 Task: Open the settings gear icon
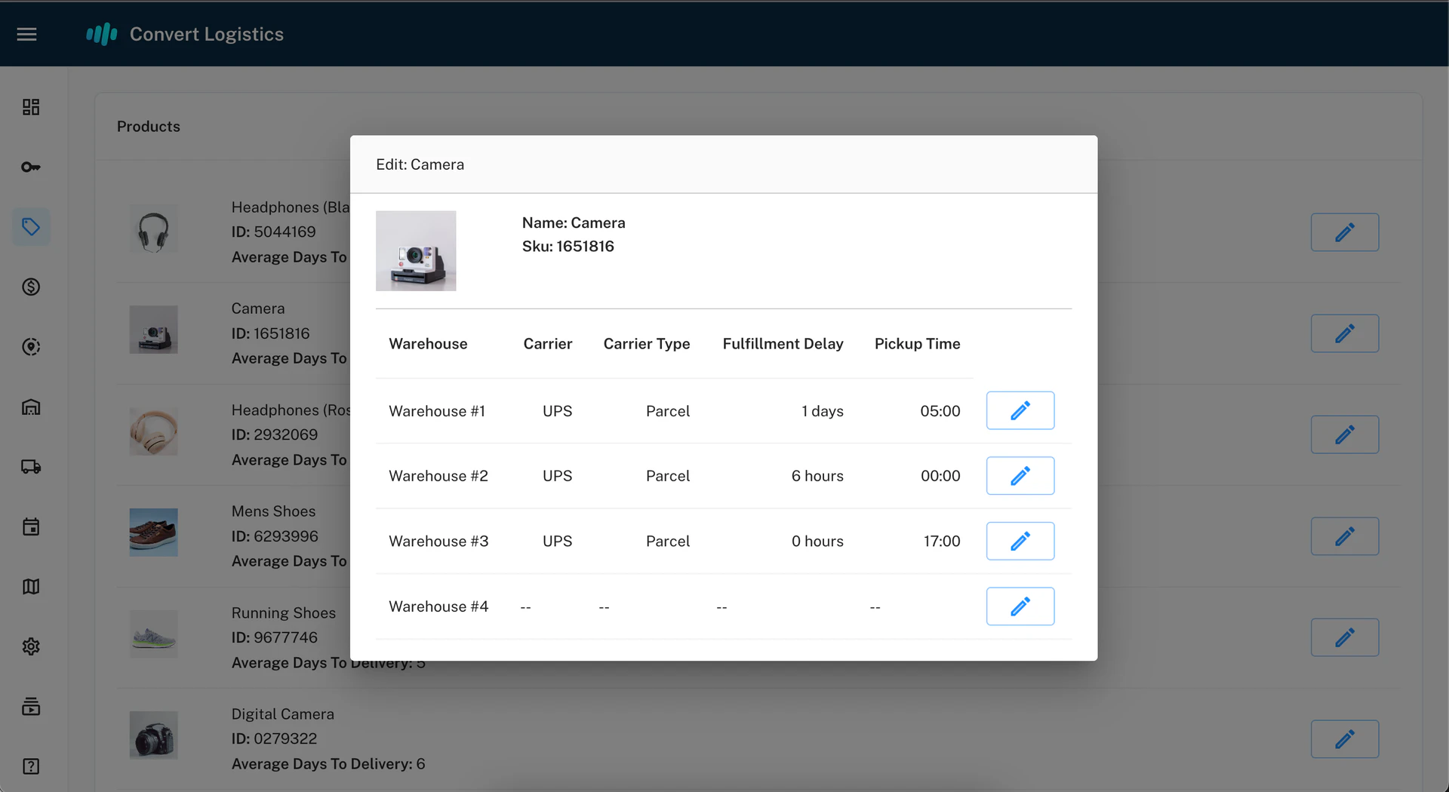[31, 646]
